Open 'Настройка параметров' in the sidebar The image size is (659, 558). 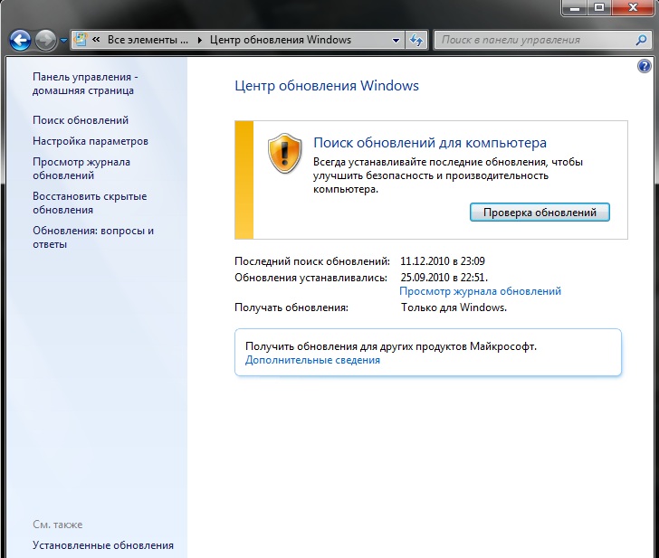point(91,141)
